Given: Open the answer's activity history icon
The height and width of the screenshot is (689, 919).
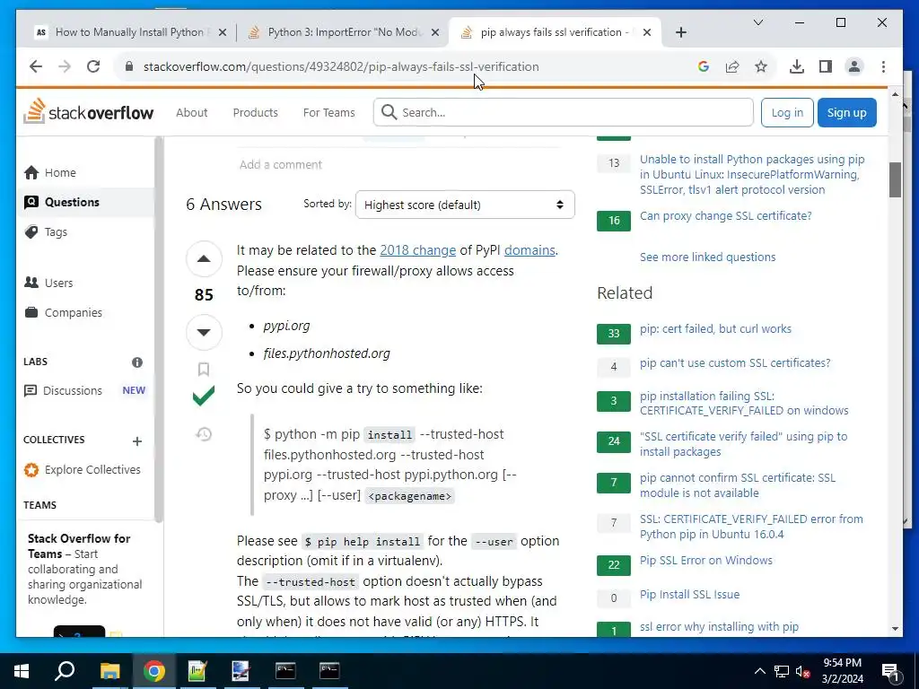Looking at the screenshot, I should [x=204, y=434].
